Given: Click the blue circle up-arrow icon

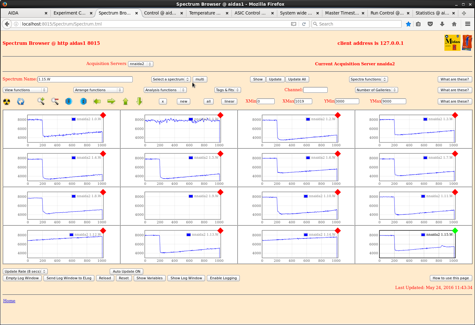Looking at the screenshot, I should 83,101.
